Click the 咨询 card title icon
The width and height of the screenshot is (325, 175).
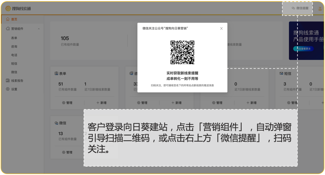(x=132, y=73)
